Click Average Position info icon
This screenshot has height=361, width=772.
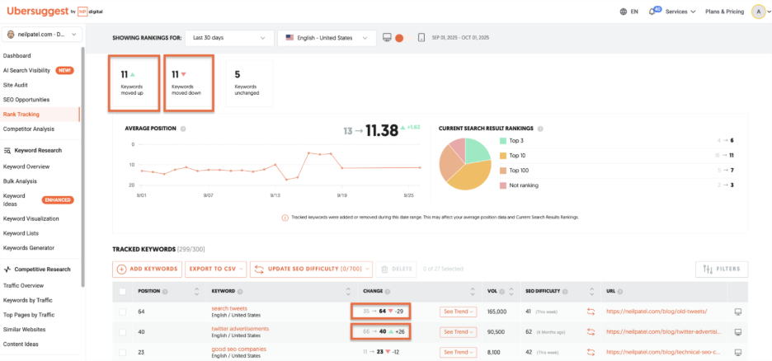click(x=182, y=129)
